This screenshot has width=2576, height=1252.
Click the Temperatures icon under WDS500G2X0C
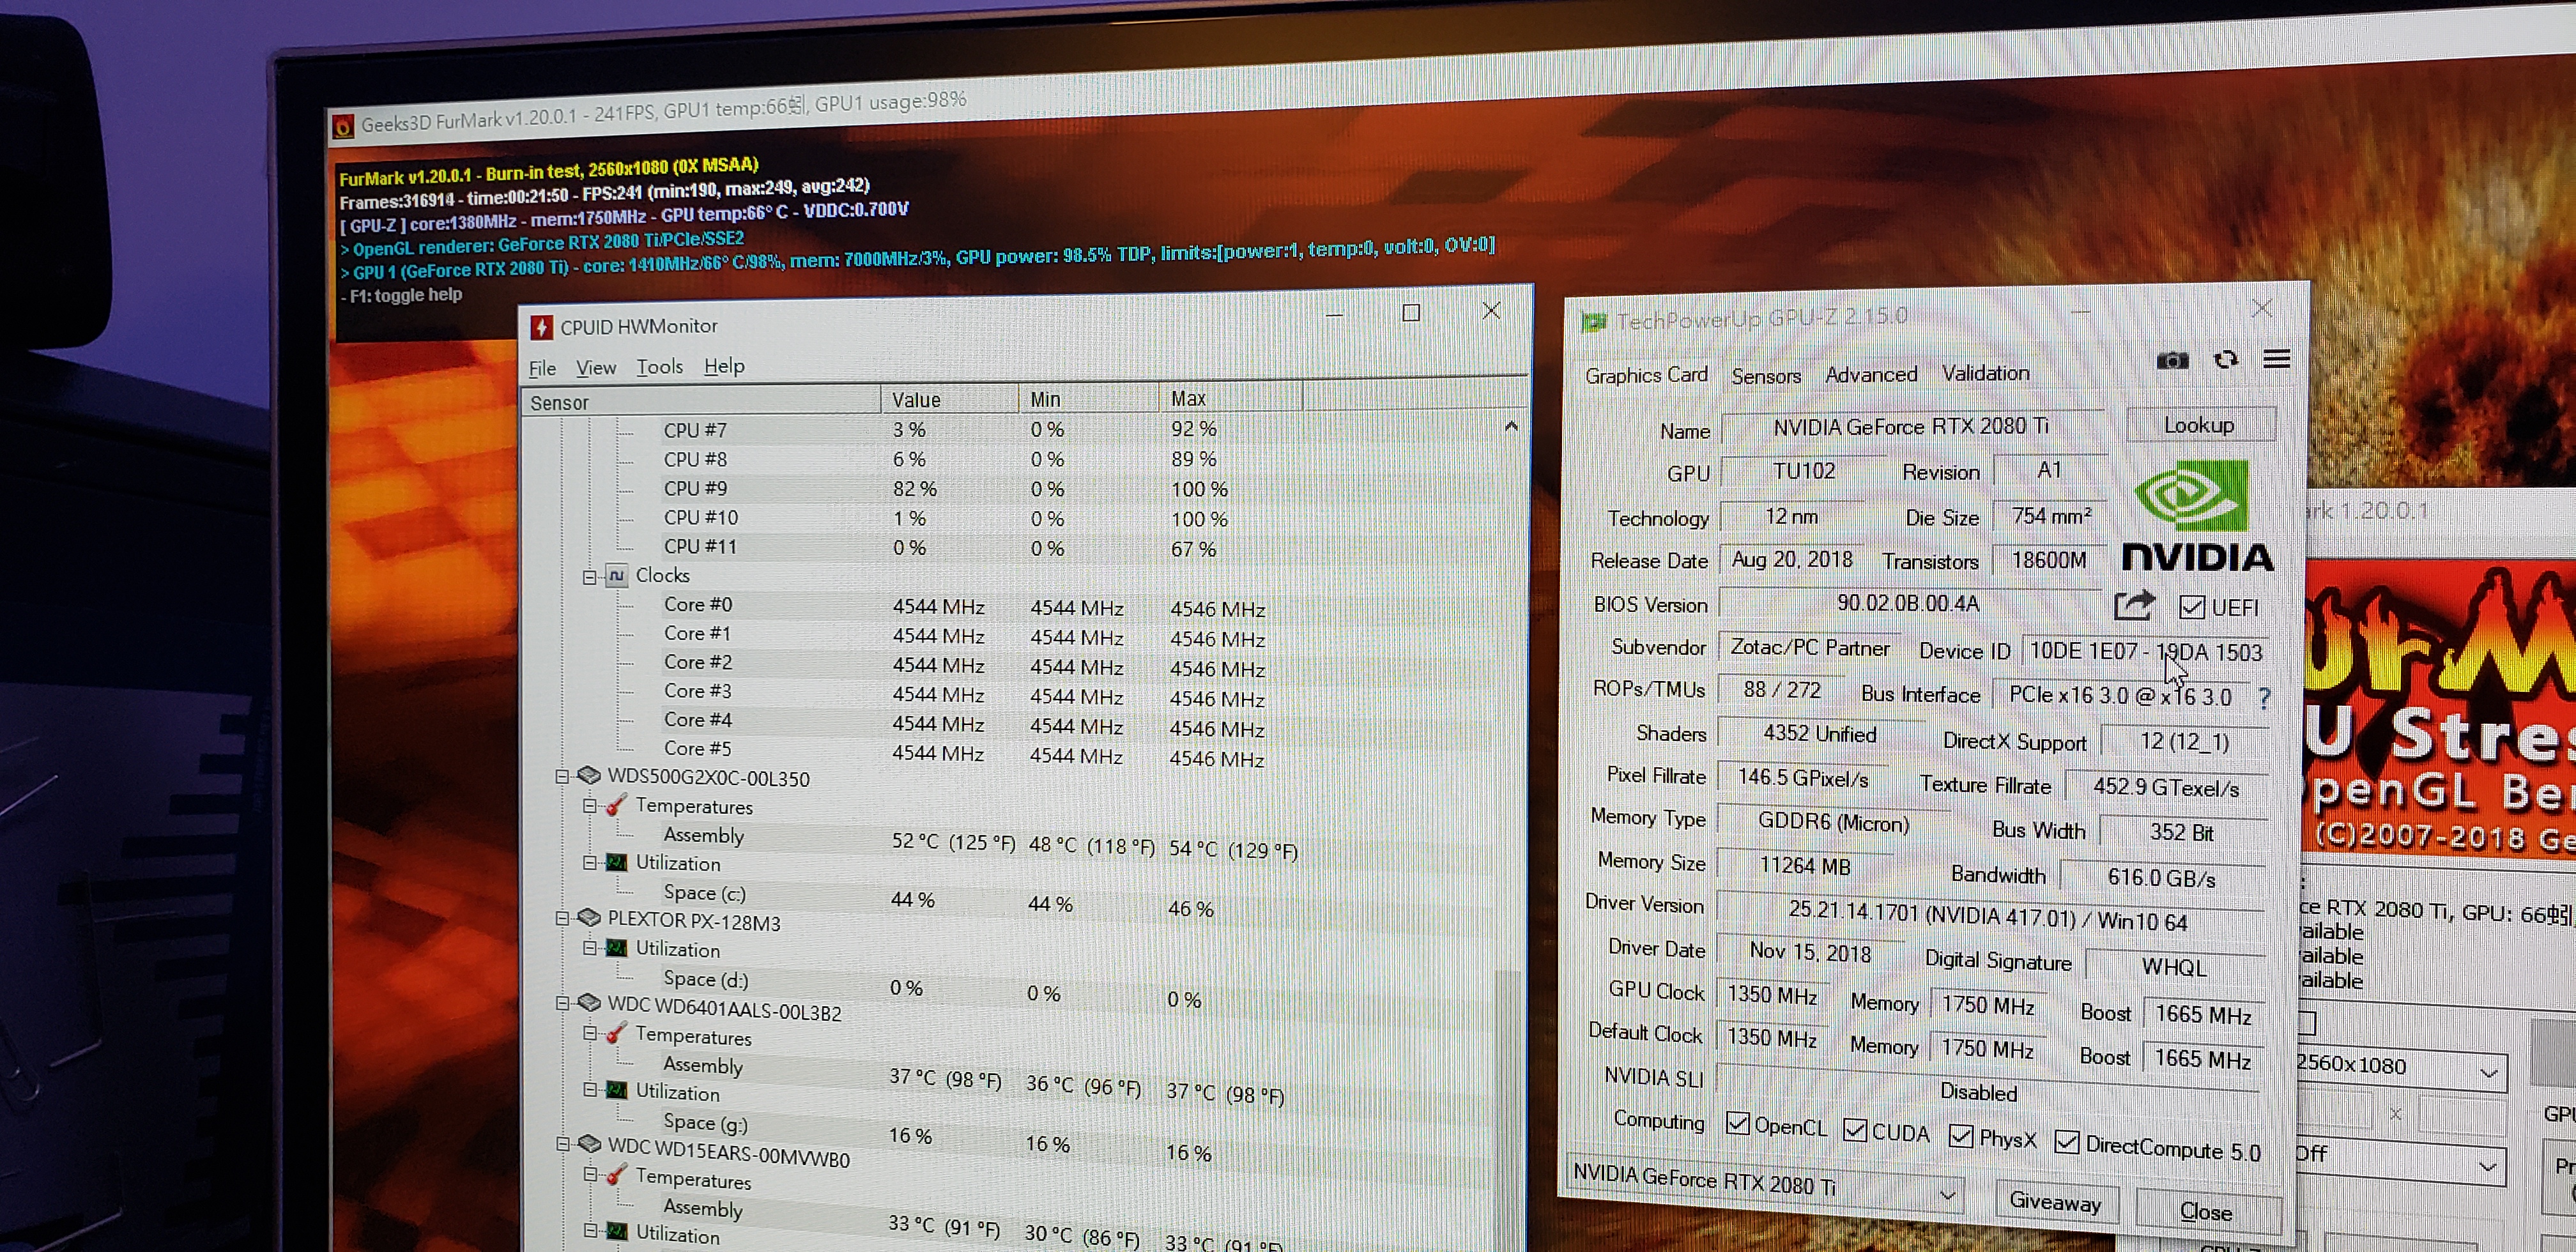click(x=616, y=805)
